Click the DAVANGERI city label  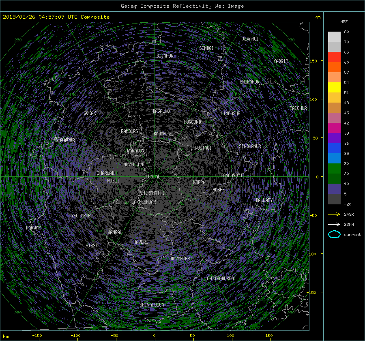click(181, 259)
